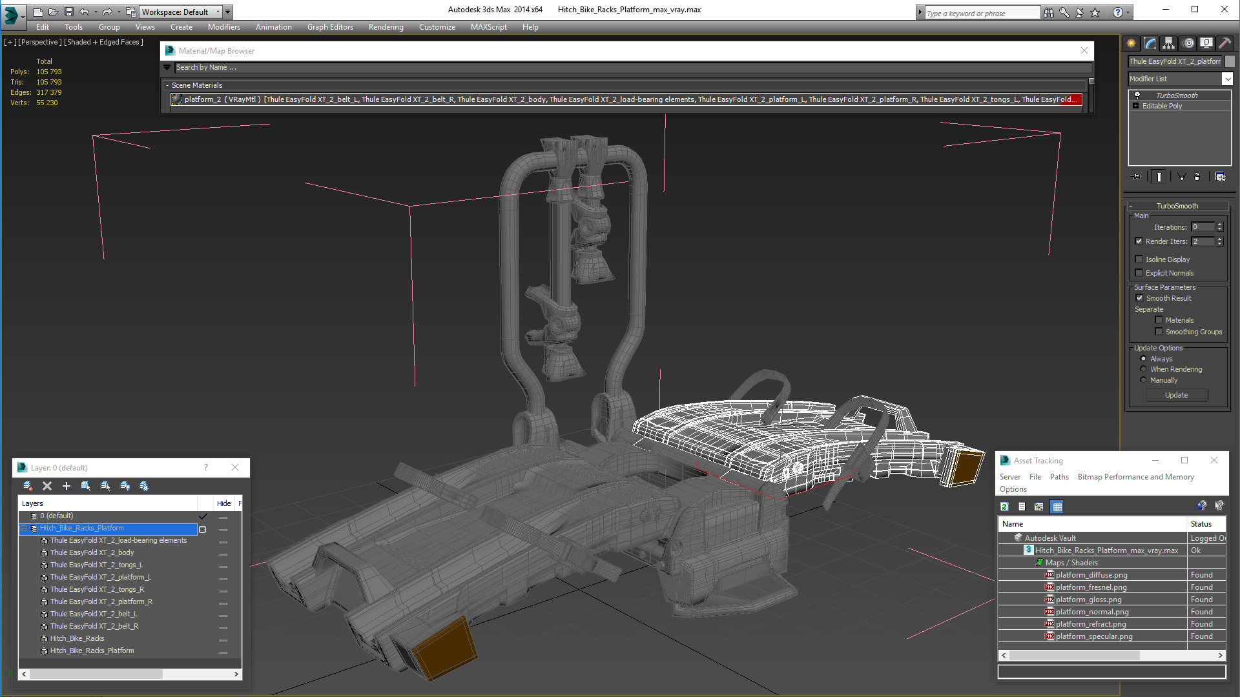Open the MAXScript menu
This screenshot has width=1240, height=697.
(488, 27)
